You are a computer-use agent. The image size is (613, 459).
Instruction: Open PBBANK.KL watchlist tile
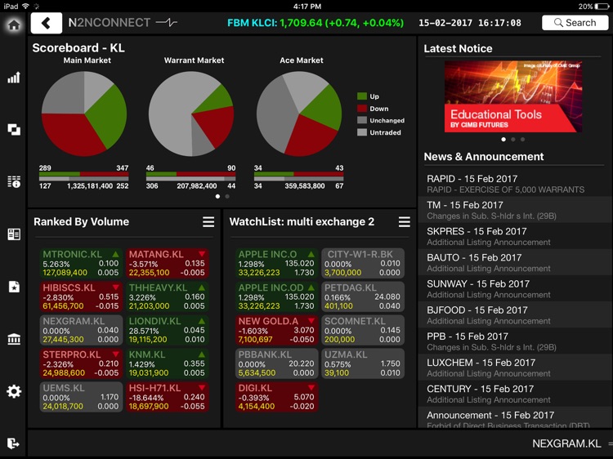click(277, 363)
